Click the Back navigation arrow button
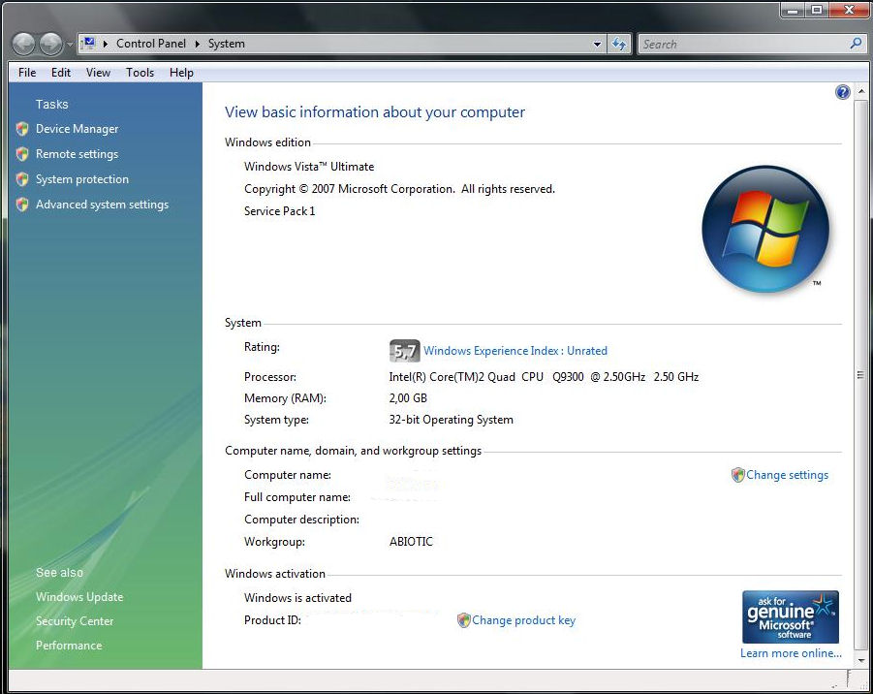The image size is (873, 694). pyautogui.click(x=23, y=44)
